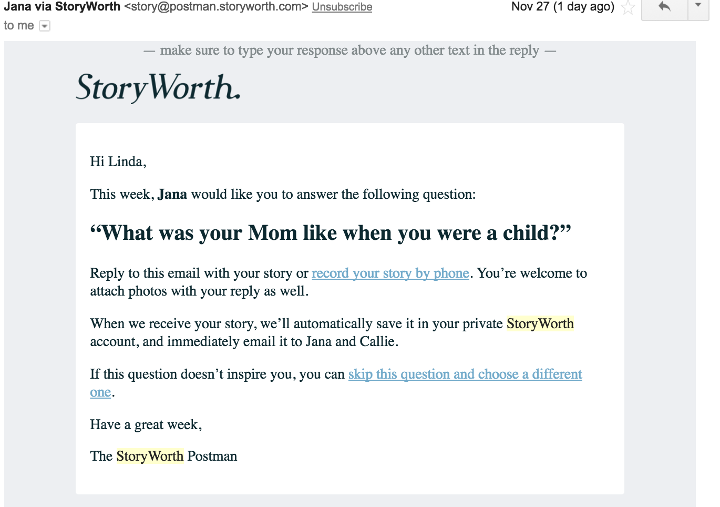Open "record your story by phone" link
The width and height of the screenshot is (720, 507).
coord(390,273)
